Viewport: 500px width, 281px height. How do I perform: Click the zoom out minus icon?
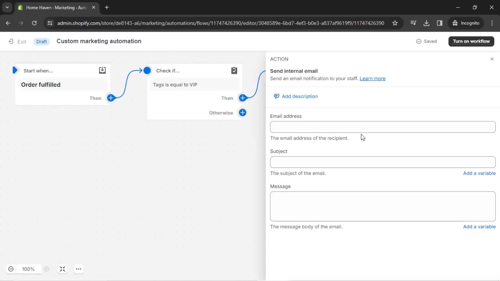click(11, 269)
